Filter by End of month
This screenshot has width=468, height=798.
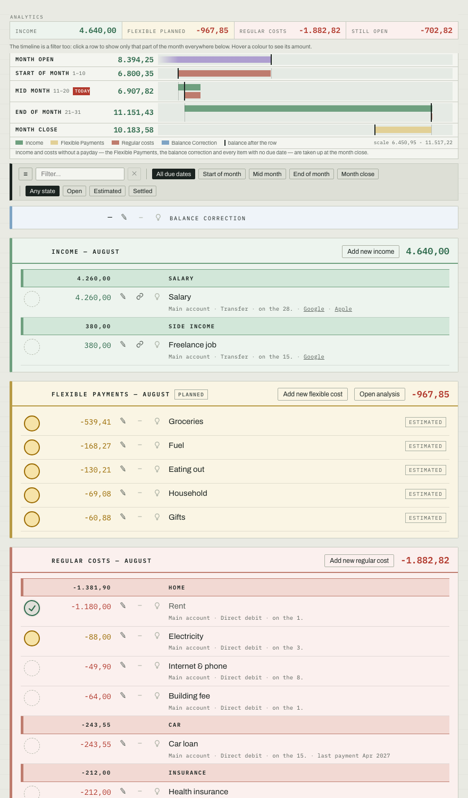(312, 174)
